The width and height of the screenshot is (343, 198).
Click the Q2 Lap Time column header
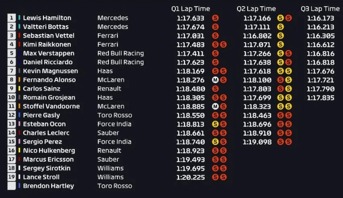click(x=256, y=9)
